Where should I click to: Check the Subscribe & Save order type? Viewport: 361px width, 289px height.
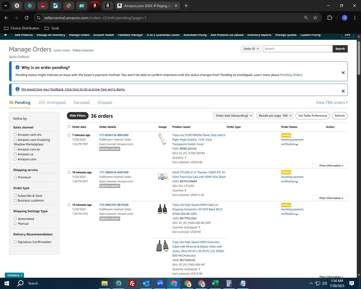tap(15, 195)
